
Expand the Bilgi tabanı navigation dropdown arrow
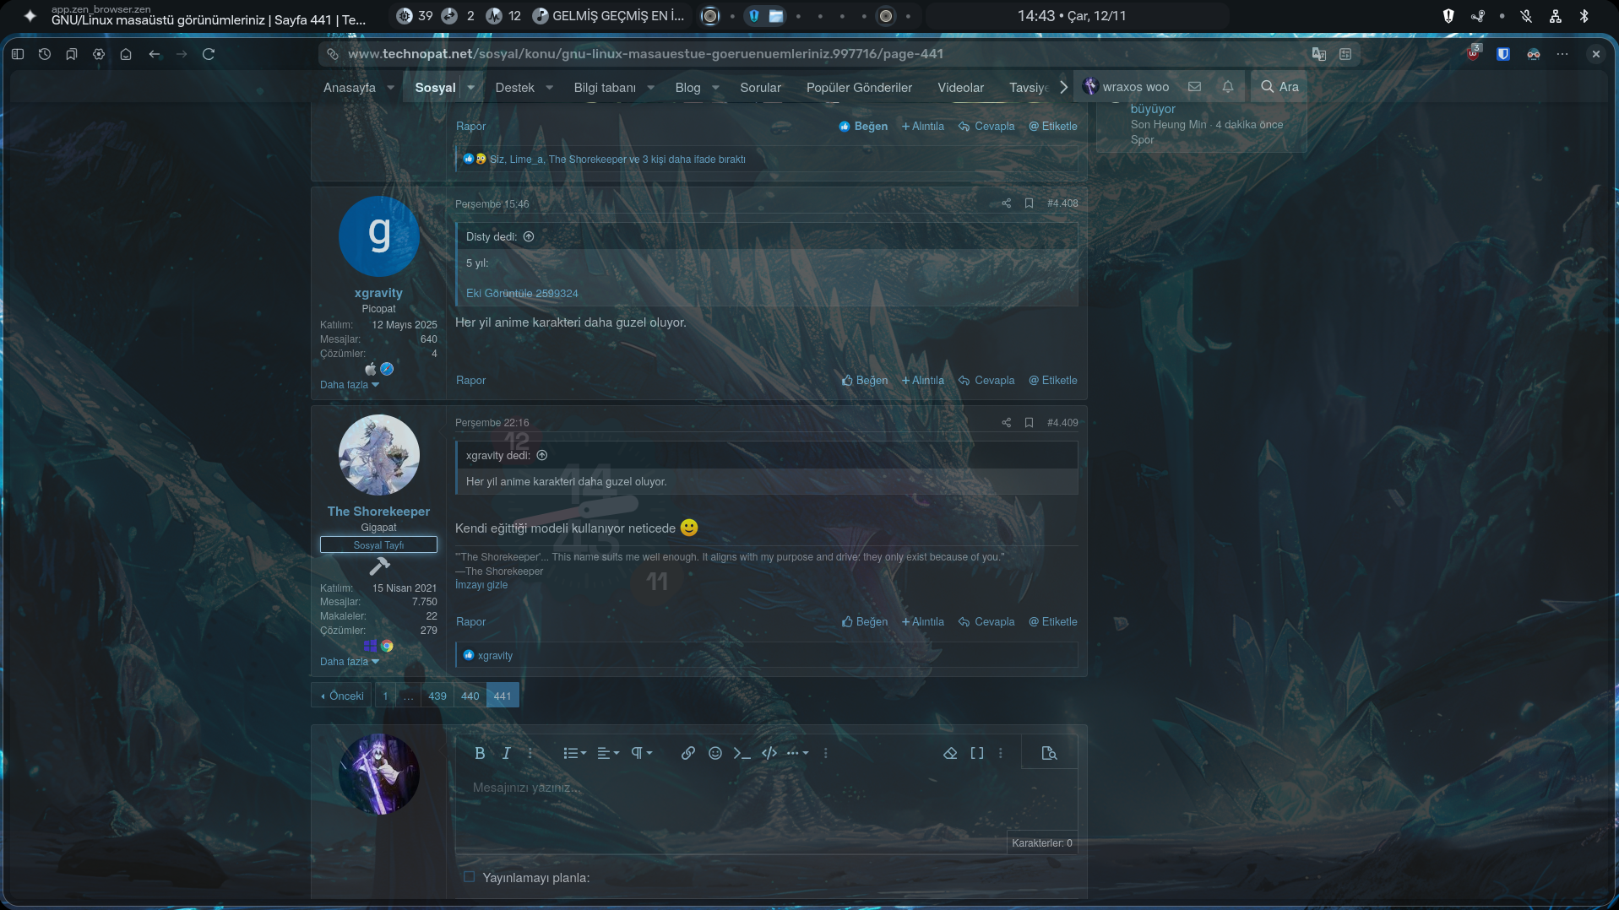(x=650, y=88)
